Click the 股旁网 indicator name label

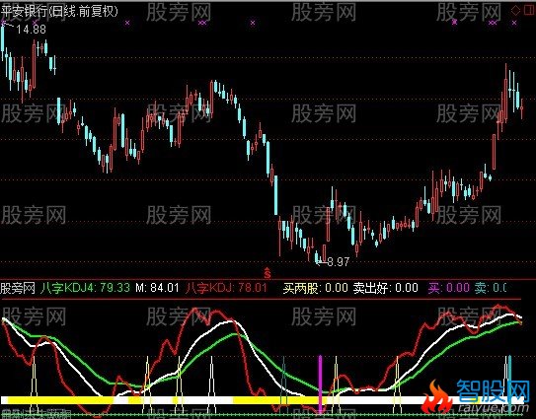click(18, 288)
